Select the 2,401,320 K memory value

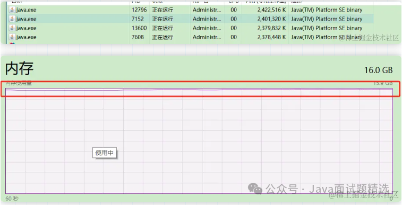click(271, 19)
